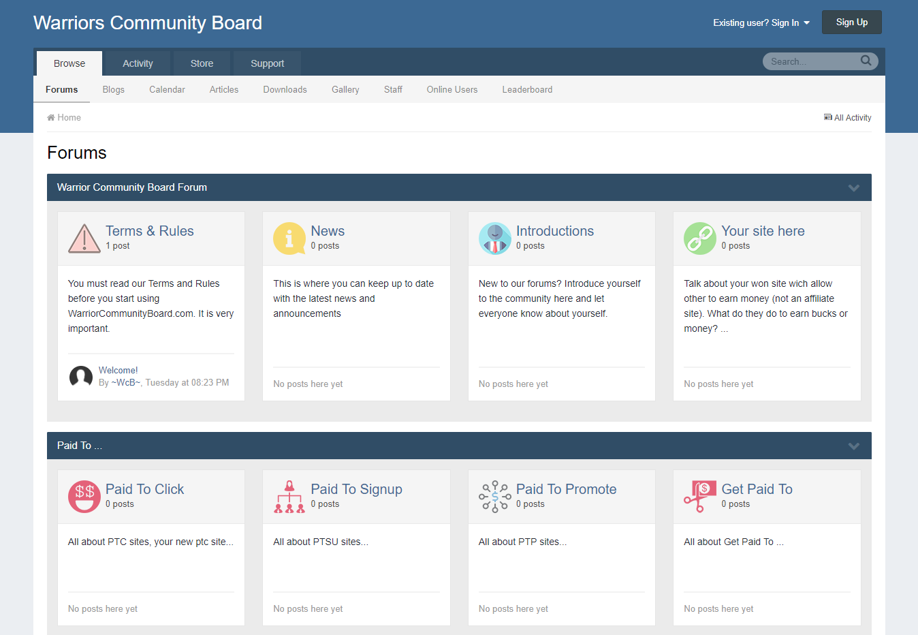The height and width of the screenshot is (635, 918).
Task: Click the ~WcB~ user avatar thumbnail
Action: pyautogui.click(x=81, y=376)
